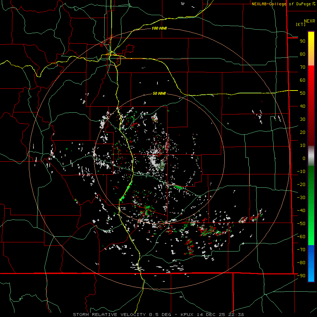The width and height of the screenshot is (317, 317).
Task: Click the positive 50 velocity scale label
Action: (303, 93)
